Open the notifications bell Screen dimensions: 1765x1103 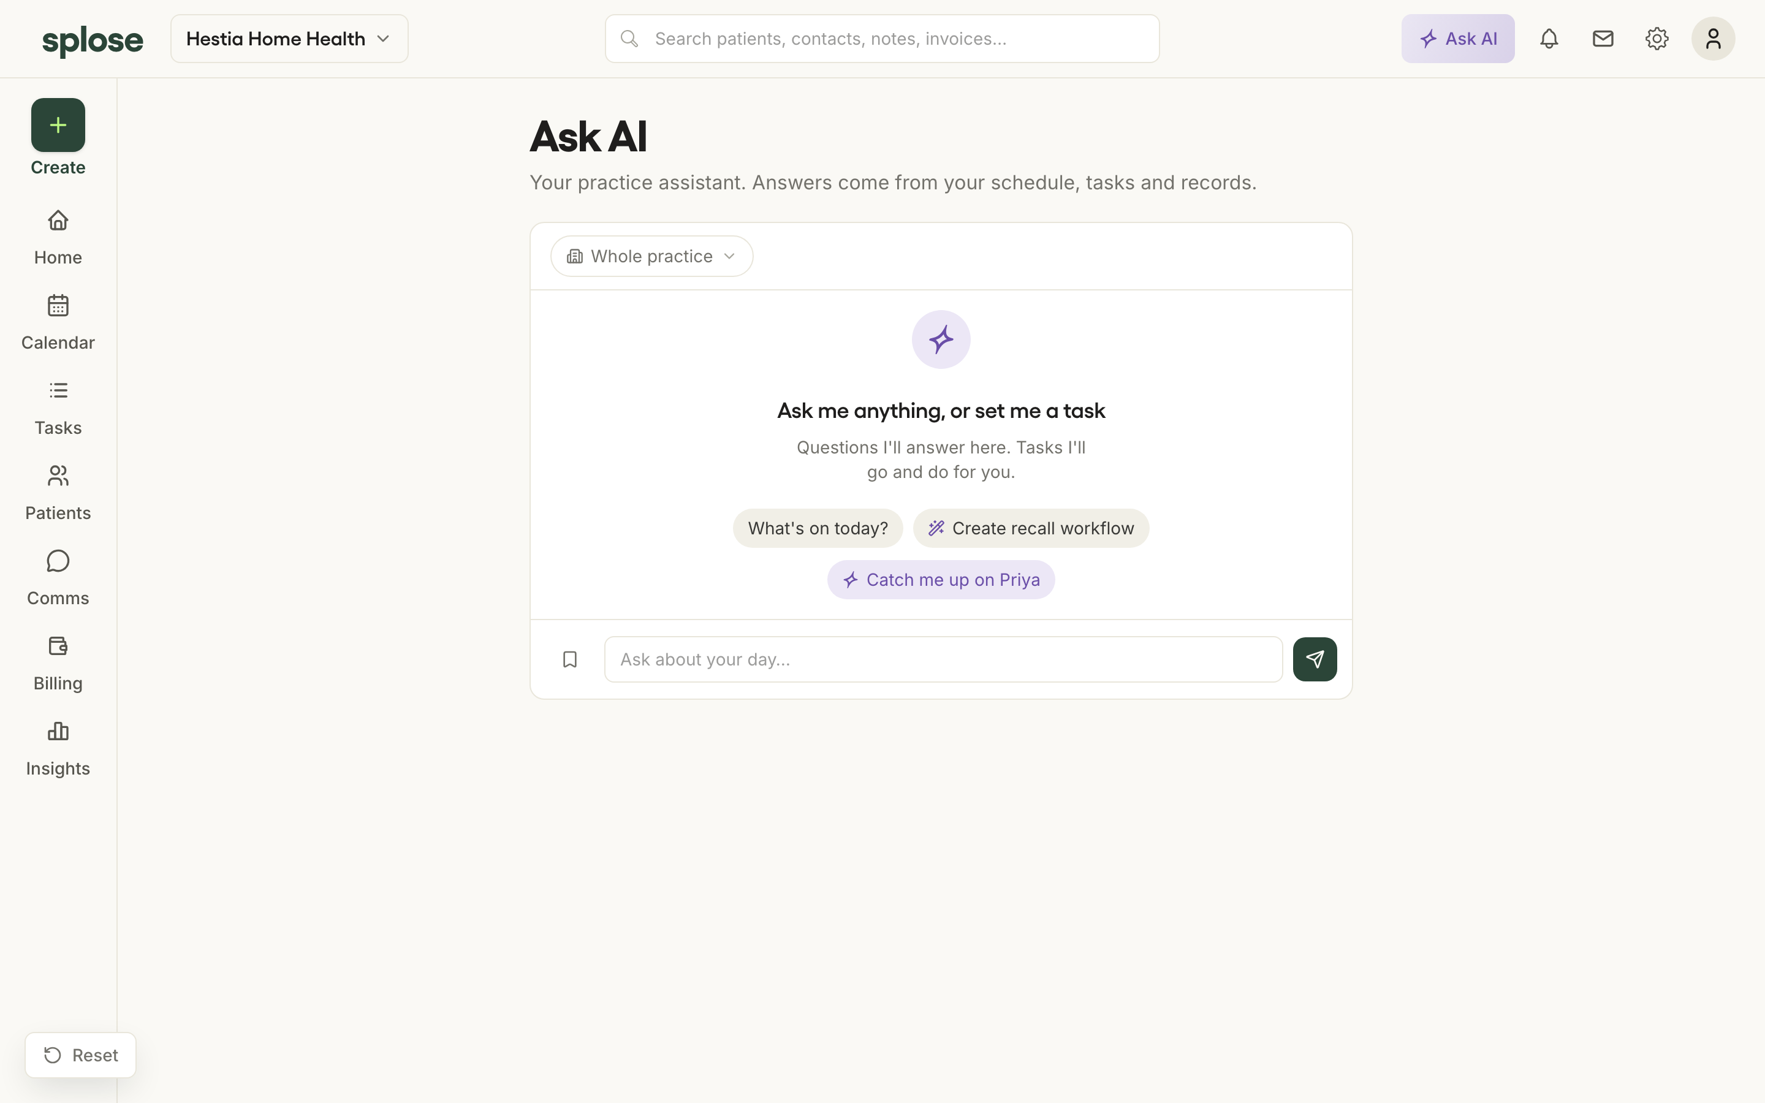tap(1549, 39)
